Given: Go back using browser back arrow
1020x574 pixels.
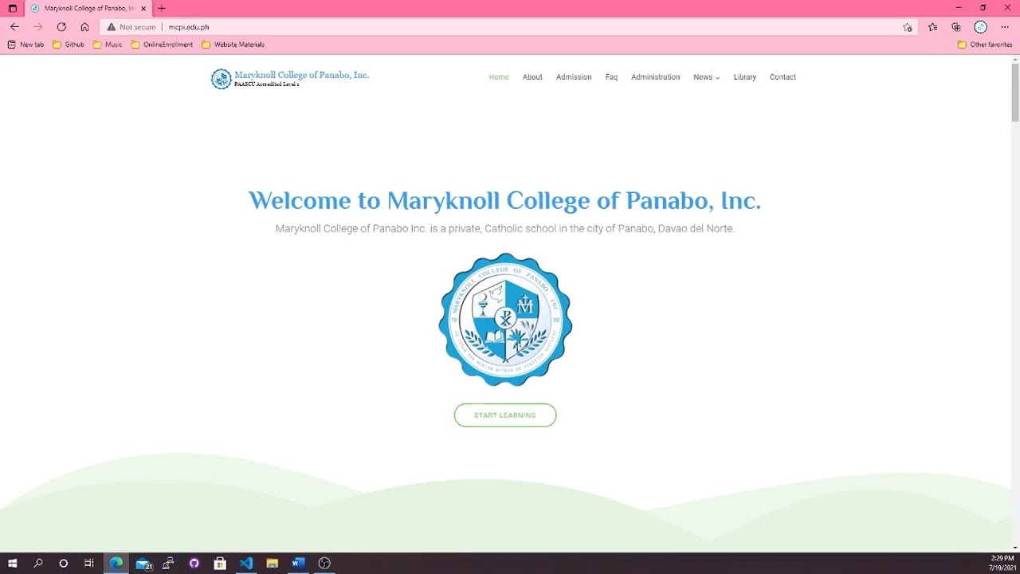Looking at the screenshot, I should (14, 27).
